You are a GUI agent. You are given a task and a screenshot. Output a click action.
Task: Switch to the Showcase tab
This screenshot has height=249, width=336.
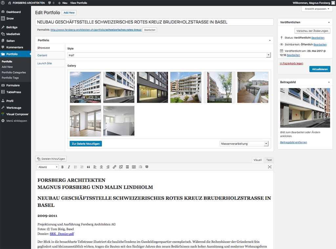coord(44,48)
